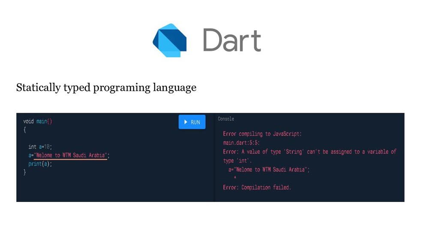This screenshot has width=439, height=247.
Task: Click the 'print(a);' code line
Action: coord(40,164)
